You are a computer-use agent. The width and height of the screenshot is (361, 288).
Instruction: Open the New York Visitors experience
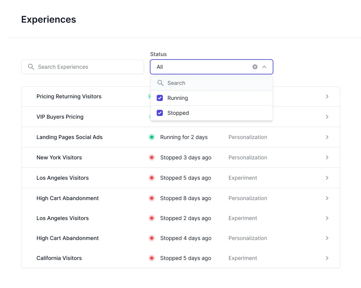click(x=59, y=157)
